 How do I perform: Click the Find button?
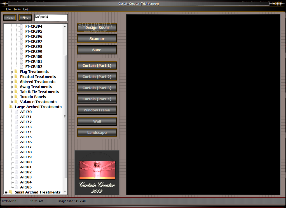pos(25,18)
